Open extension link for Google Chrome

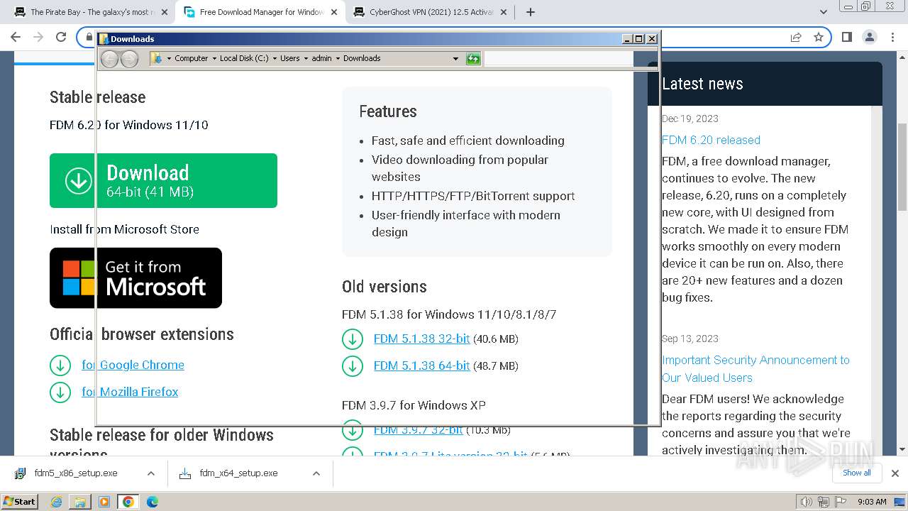133,365
